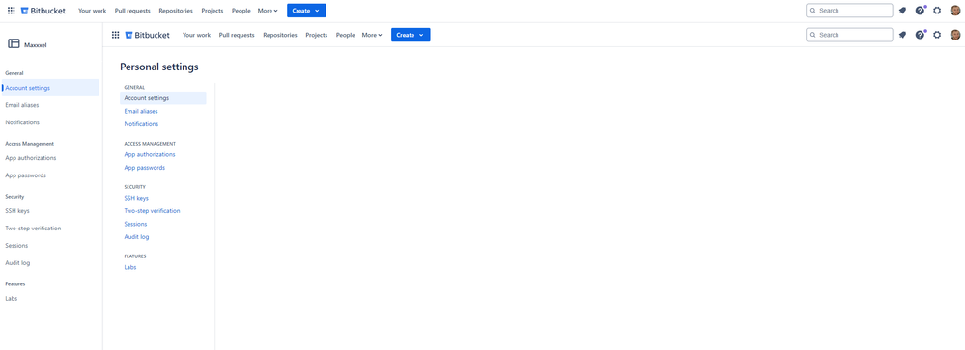The width and height of the screenshot is (965, 350).
Task: Focus the Search field in the embedded inner header
Action: coord(849,35)
